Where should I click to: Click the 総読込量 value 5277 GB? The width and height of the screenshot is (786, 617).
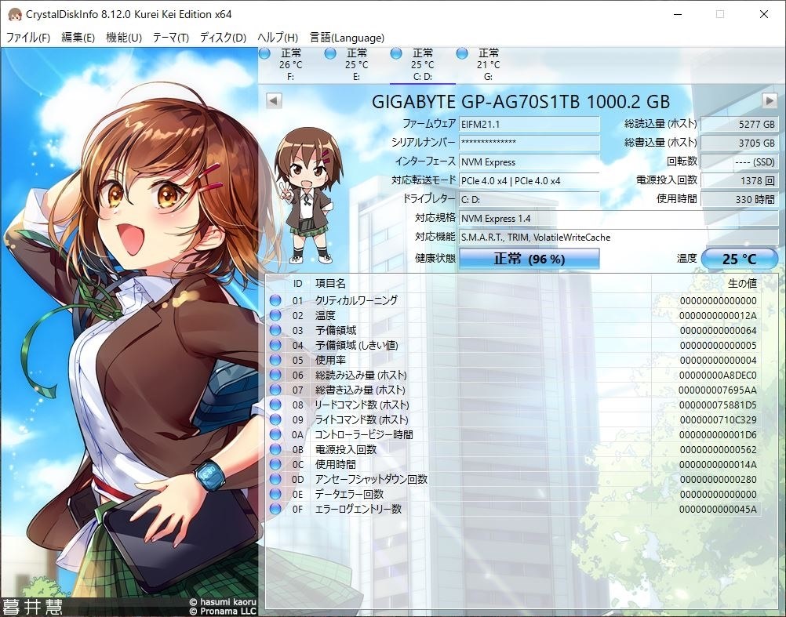pyautogui.click(x=740, y=124)
